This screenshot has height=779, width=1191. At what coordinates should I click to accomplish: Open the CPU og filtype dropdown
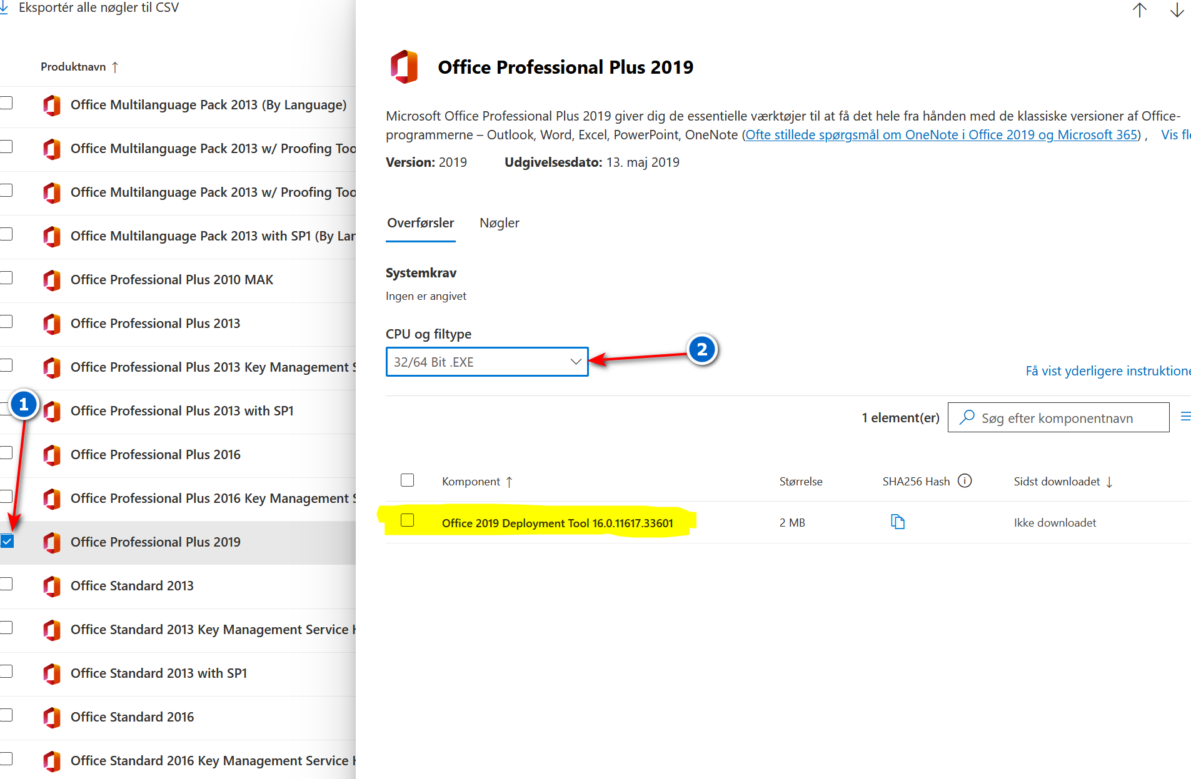pos(487,362)
